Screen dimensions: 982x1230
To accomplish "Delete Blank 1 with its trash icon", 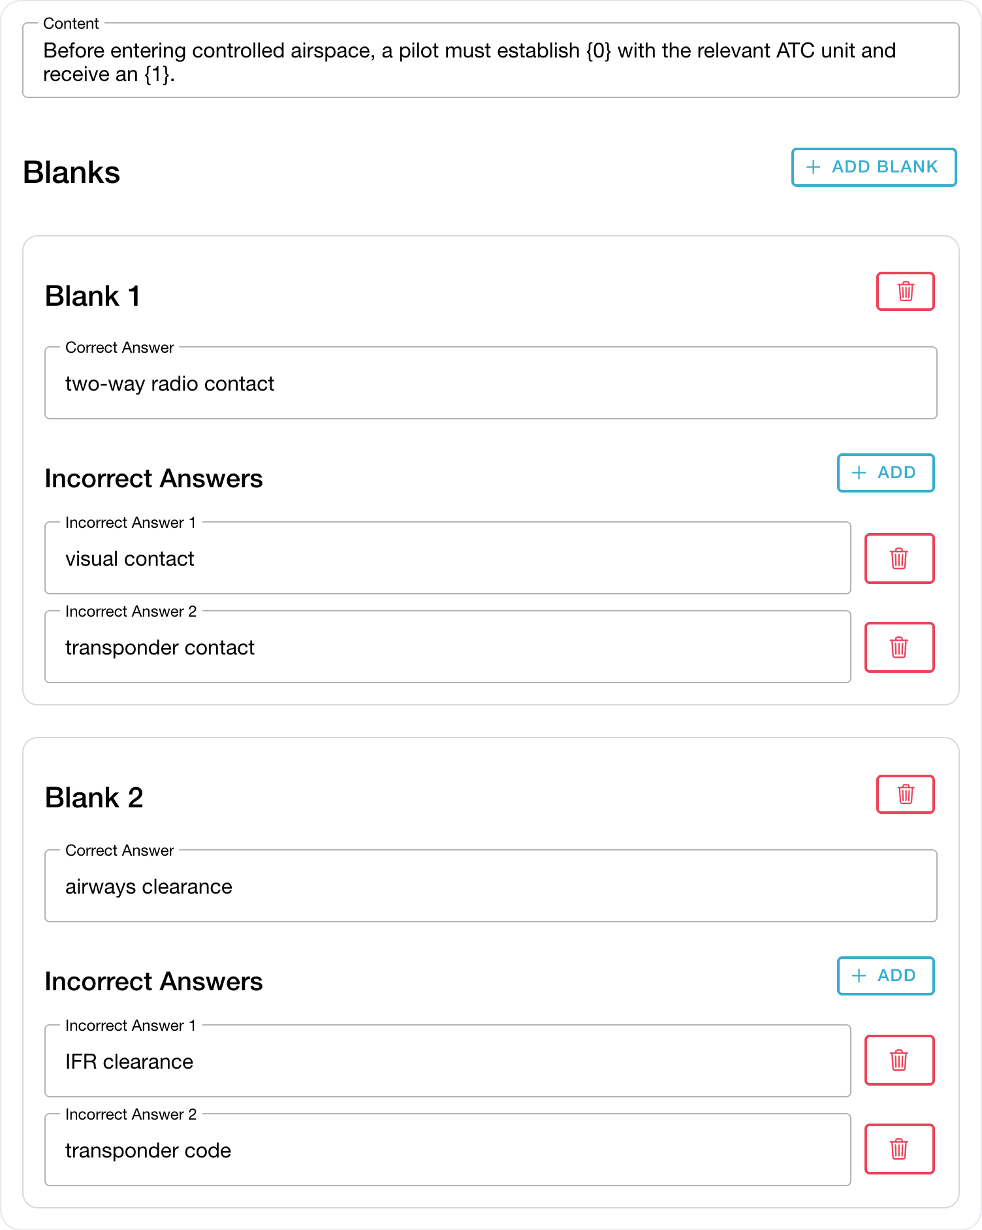I will click(x=905, y=291).
